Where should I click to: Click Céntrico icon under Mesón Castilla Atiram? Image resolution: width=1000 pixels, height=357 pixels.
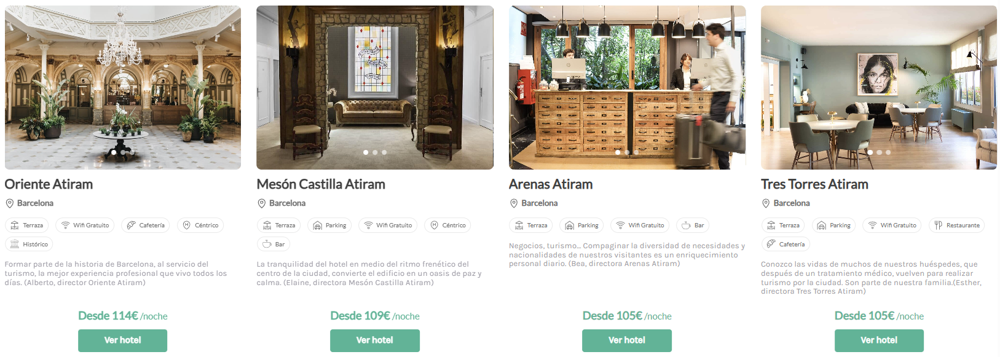click(x=434, y=226)
